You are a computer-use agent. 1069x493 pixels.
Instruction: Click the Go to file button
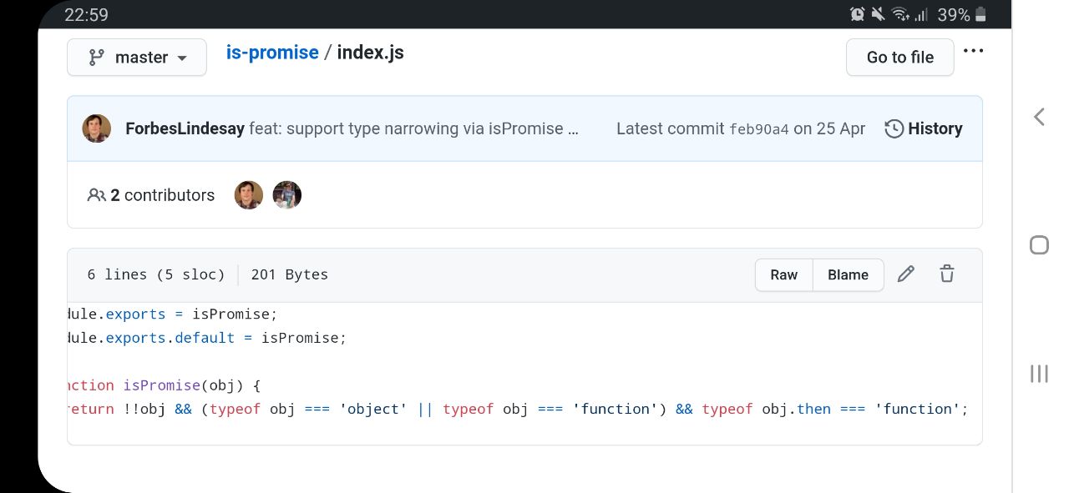pos(899,57)
